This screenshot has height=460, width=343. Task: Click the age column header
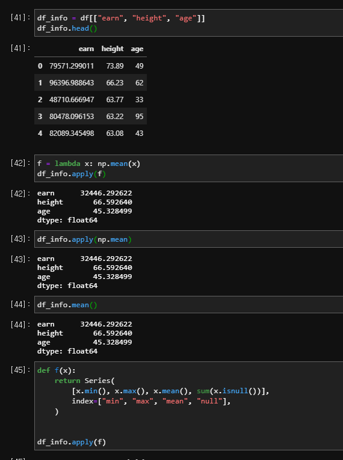137,49
